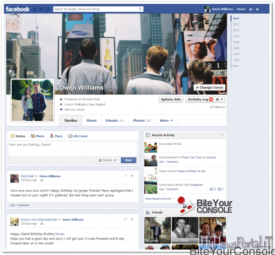Click Add your school link

click(x=74, y=110)
